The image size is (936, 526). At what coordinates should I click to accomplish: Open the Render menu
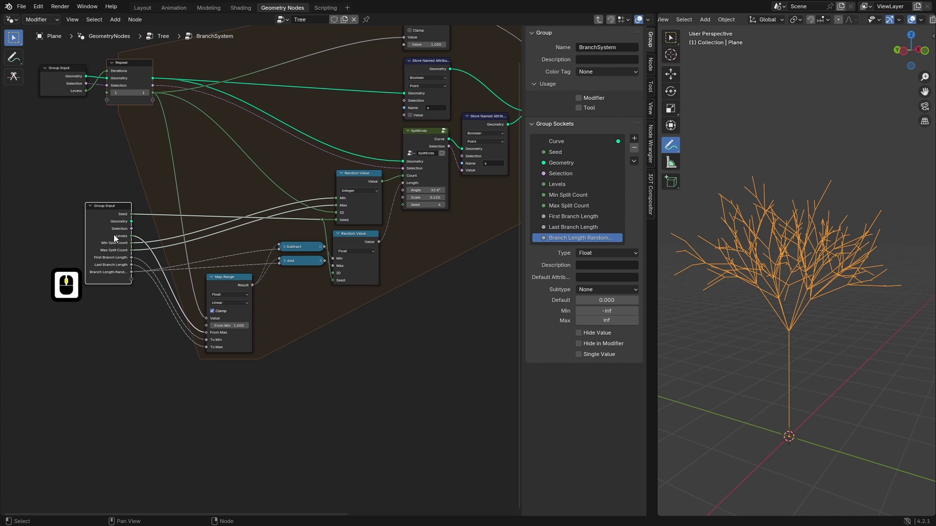pos(59,6)
